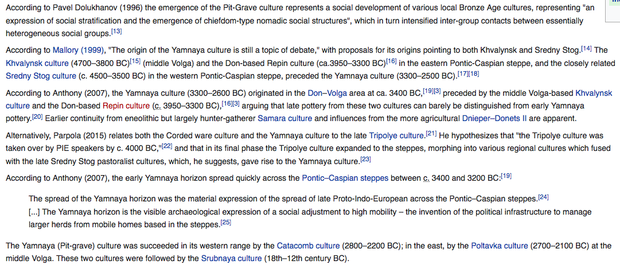Open citation [22] after 4000 BC quote
This screenshot has height=268, width=620.
pyautogui.click(x=167, y=146)
